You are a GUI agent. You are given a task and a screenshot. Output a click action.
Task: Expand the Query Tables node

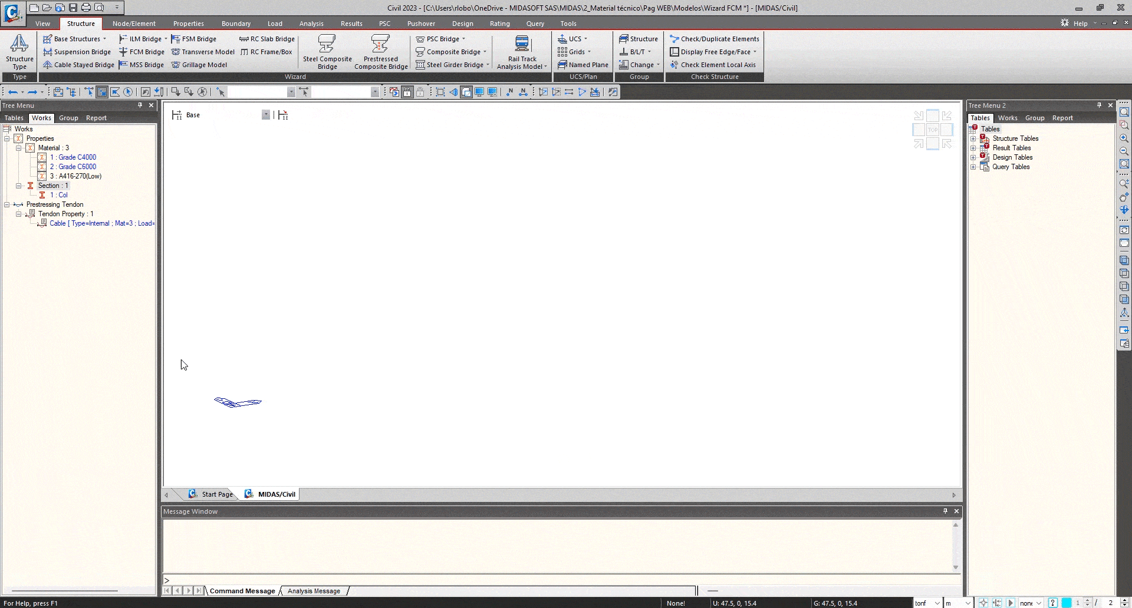pos(973,167)
